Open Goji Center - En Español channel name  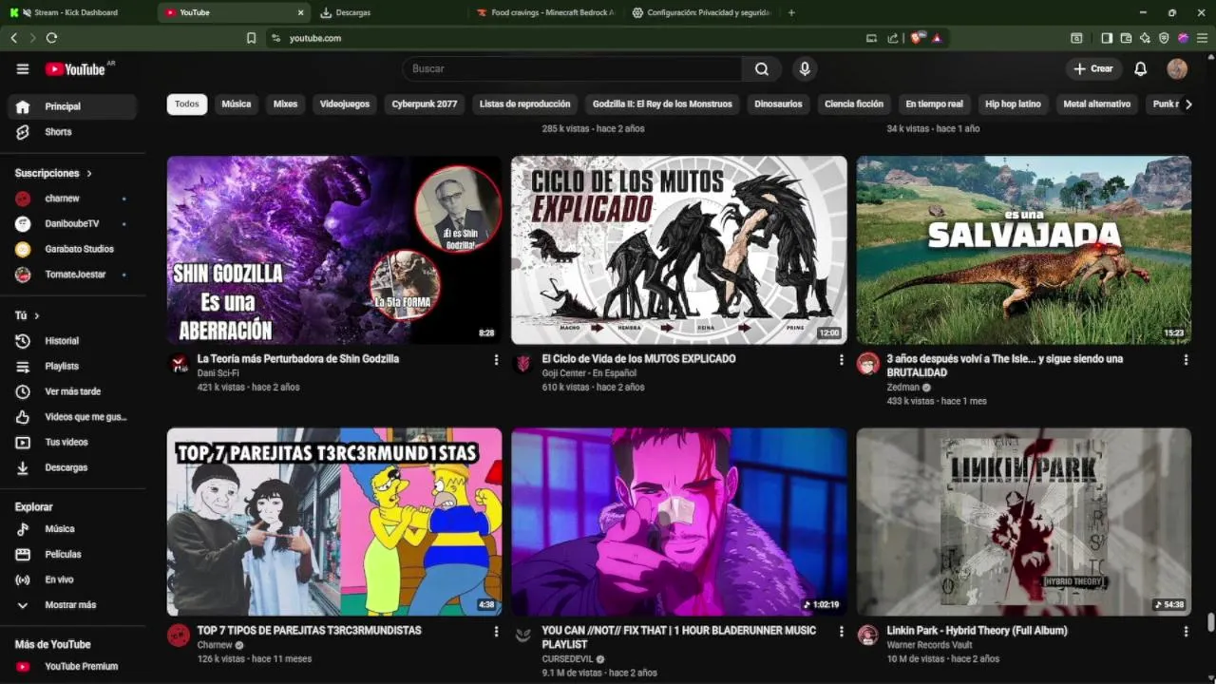coord(589,373)
